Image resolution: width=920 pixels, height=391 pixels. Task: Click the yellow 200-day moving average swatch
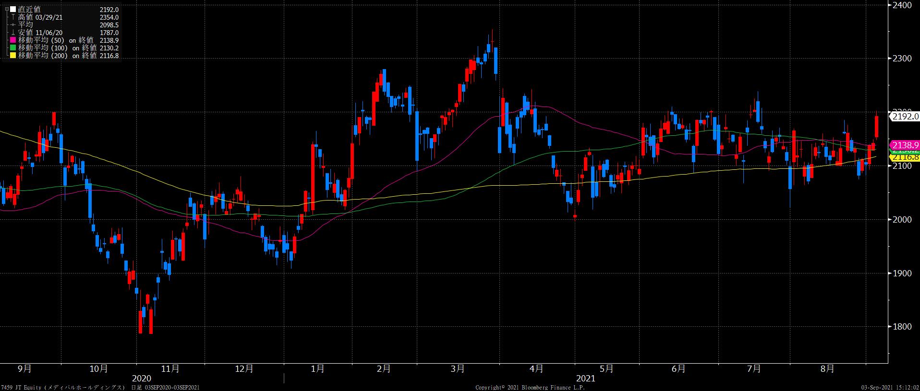[13, 56]
